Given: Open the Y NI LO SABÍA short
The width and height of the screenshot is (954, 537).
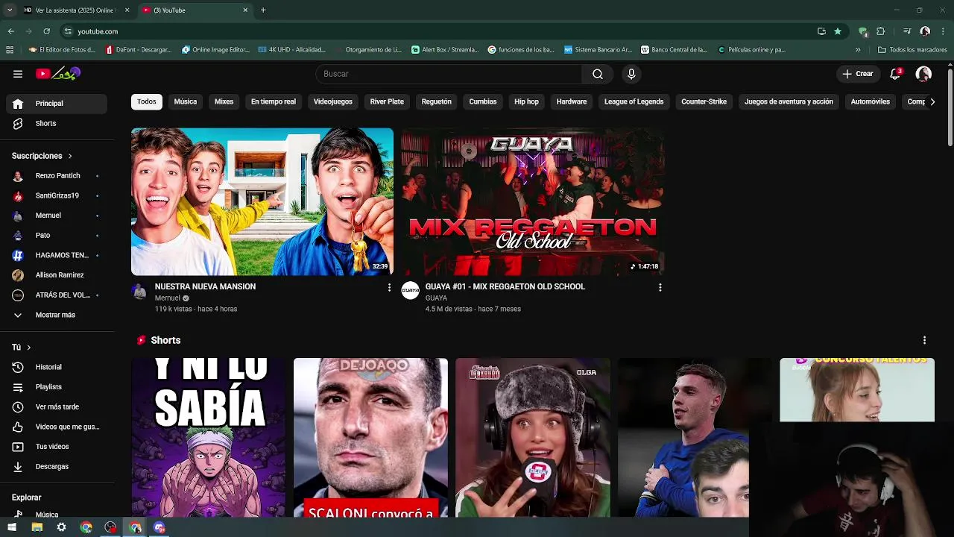Looking at the screenshot, I should [x=209, y=438].
